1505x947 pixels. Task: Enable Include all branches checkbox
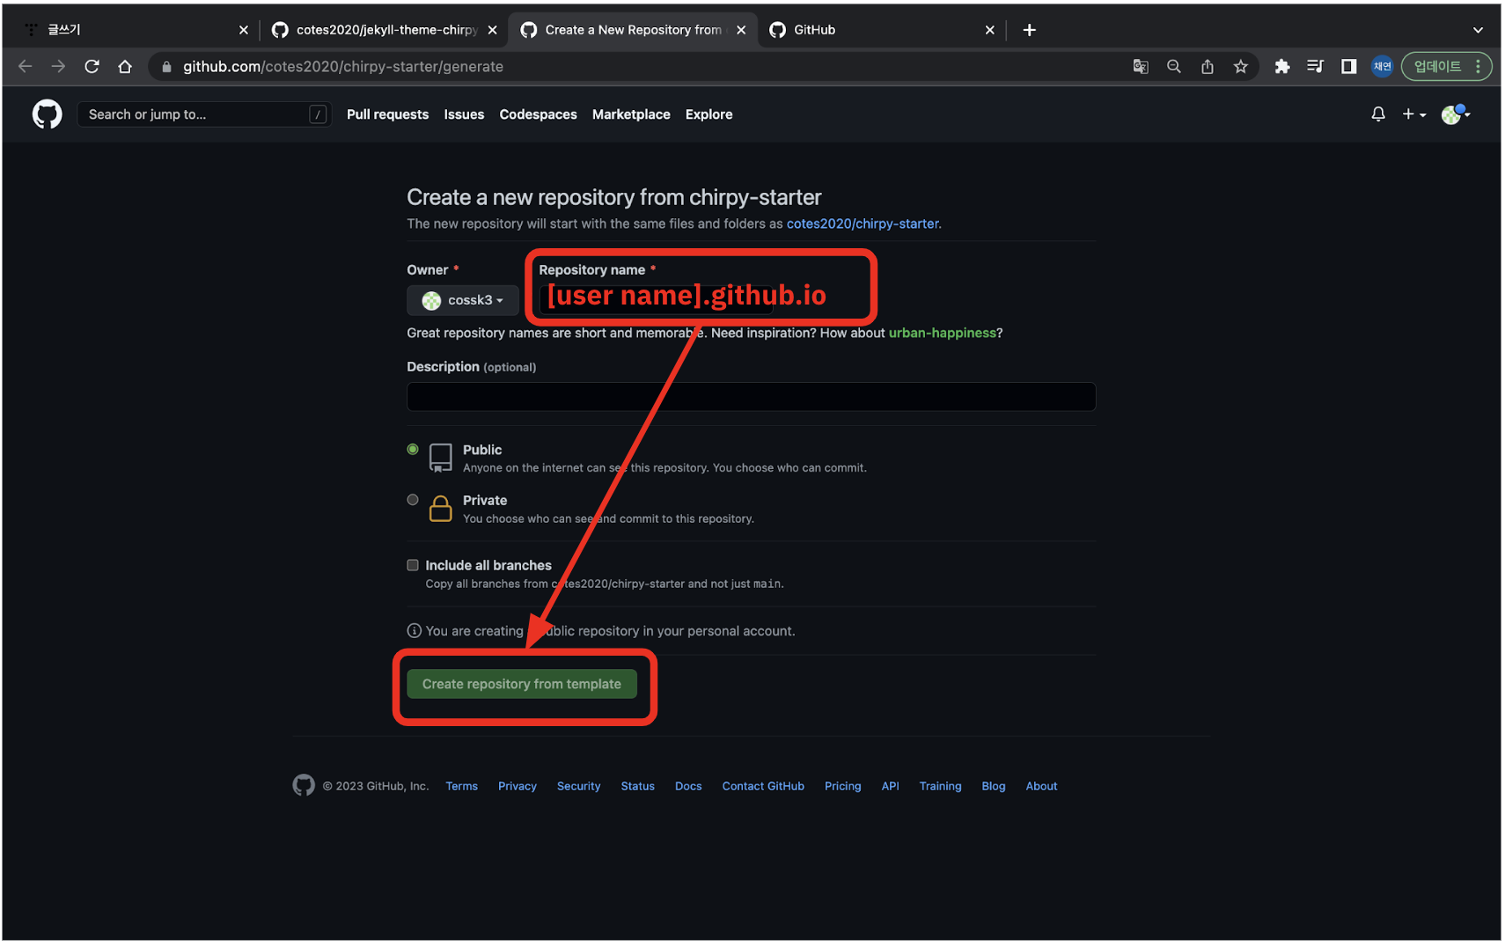coord(413,565)
